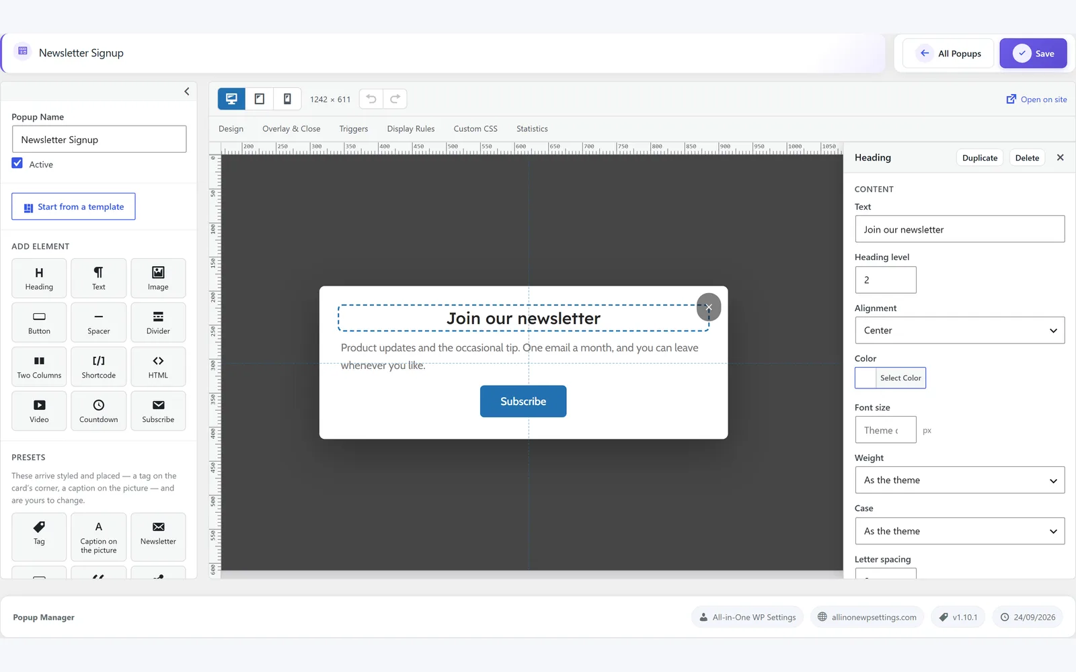Add a Text element
This screenshot has width=1076, height=672.
(99, 278)
